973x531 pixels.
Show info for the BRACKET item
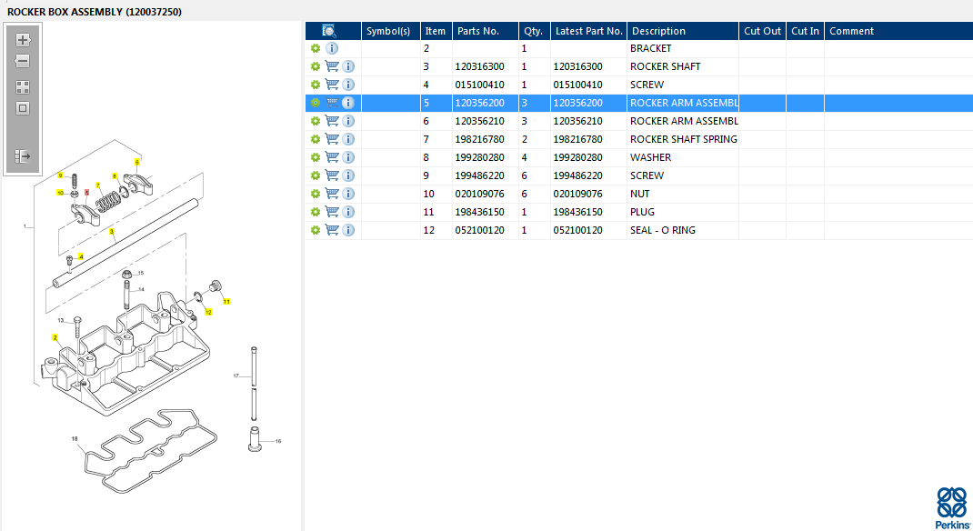pyautogui.click(x=332, y=48)
